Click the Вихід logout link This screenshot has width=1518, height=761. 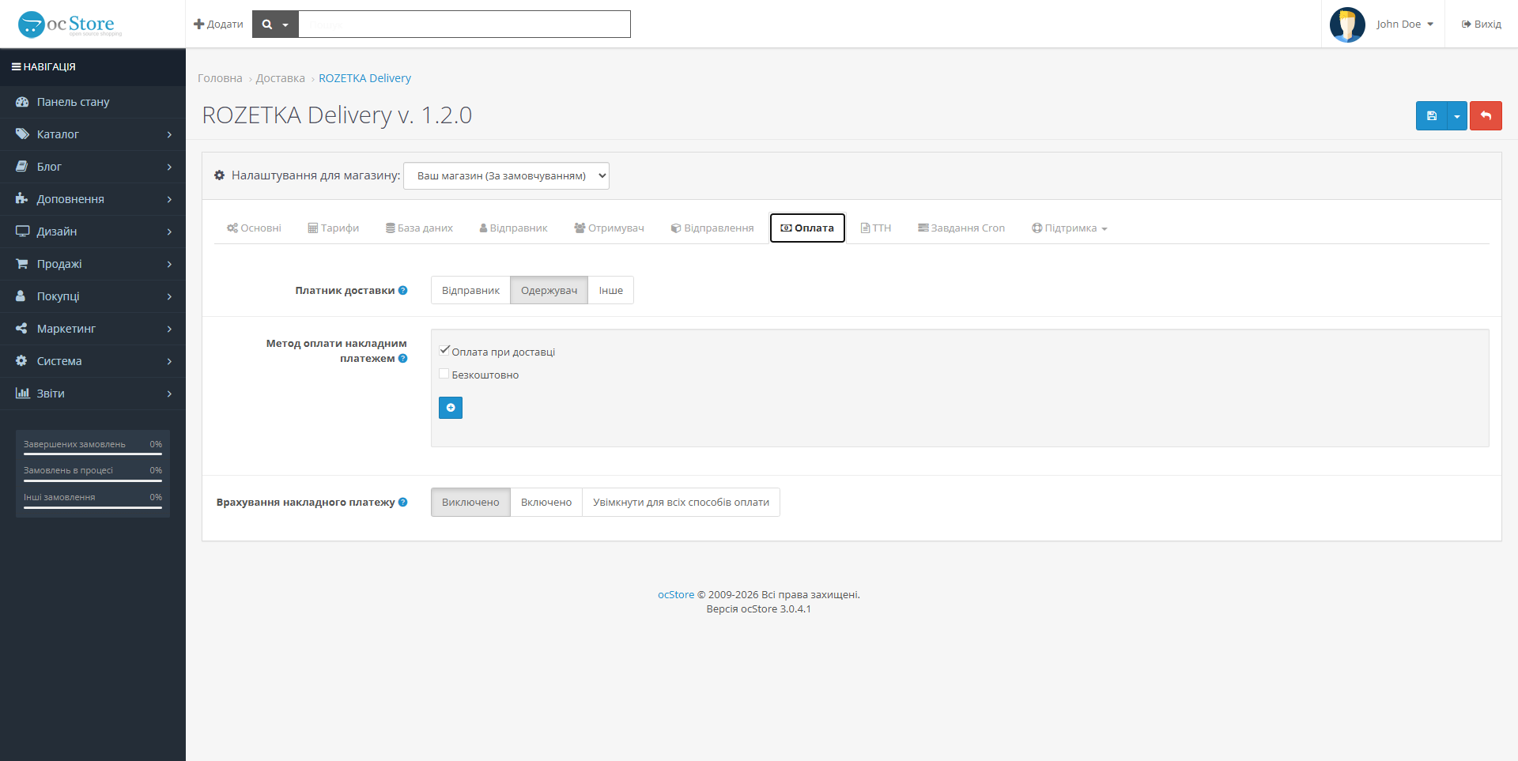tap(1481, 24)
